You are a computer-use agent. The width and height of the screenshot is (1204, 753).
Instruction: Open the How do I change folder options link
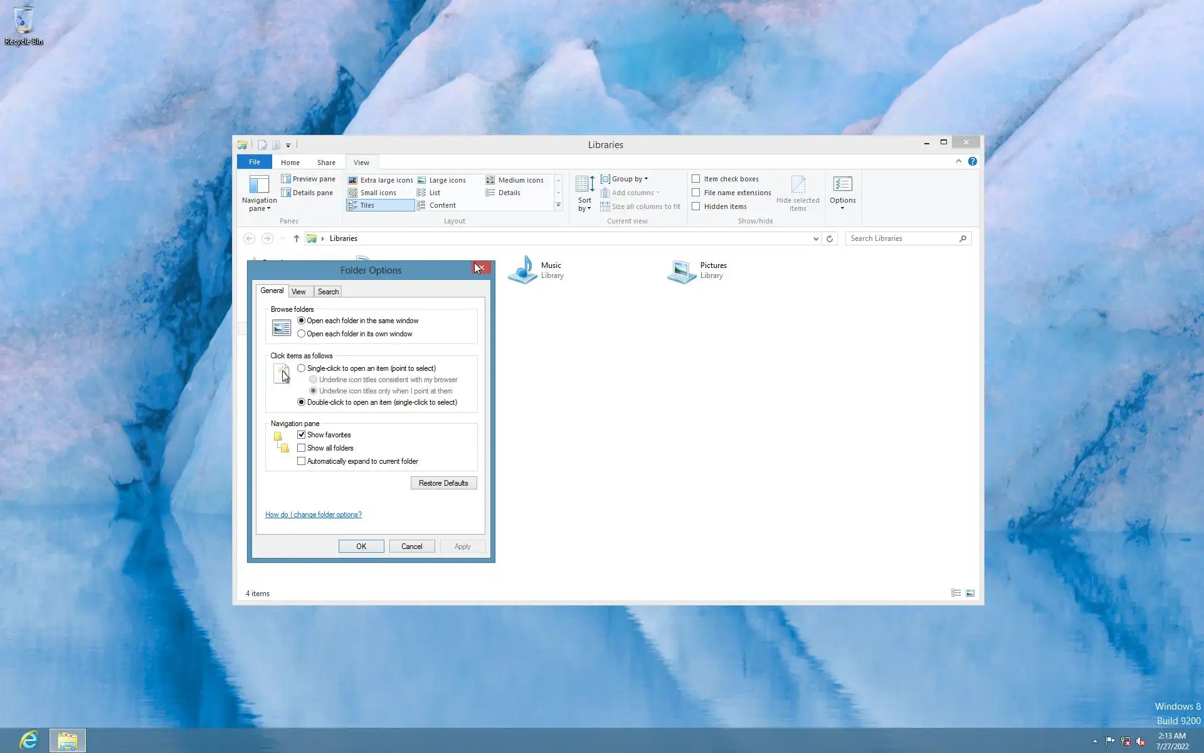tap(313, 515)
